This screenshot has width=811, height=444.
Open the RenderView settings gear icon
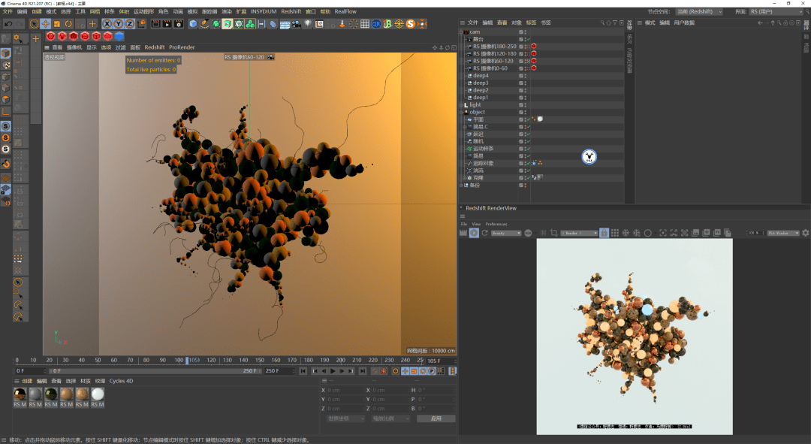coord(805,233)
